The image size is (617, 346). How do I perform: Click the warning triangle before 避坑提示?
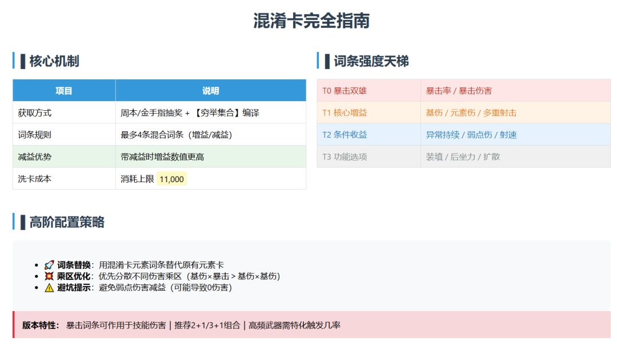[49, 288]
